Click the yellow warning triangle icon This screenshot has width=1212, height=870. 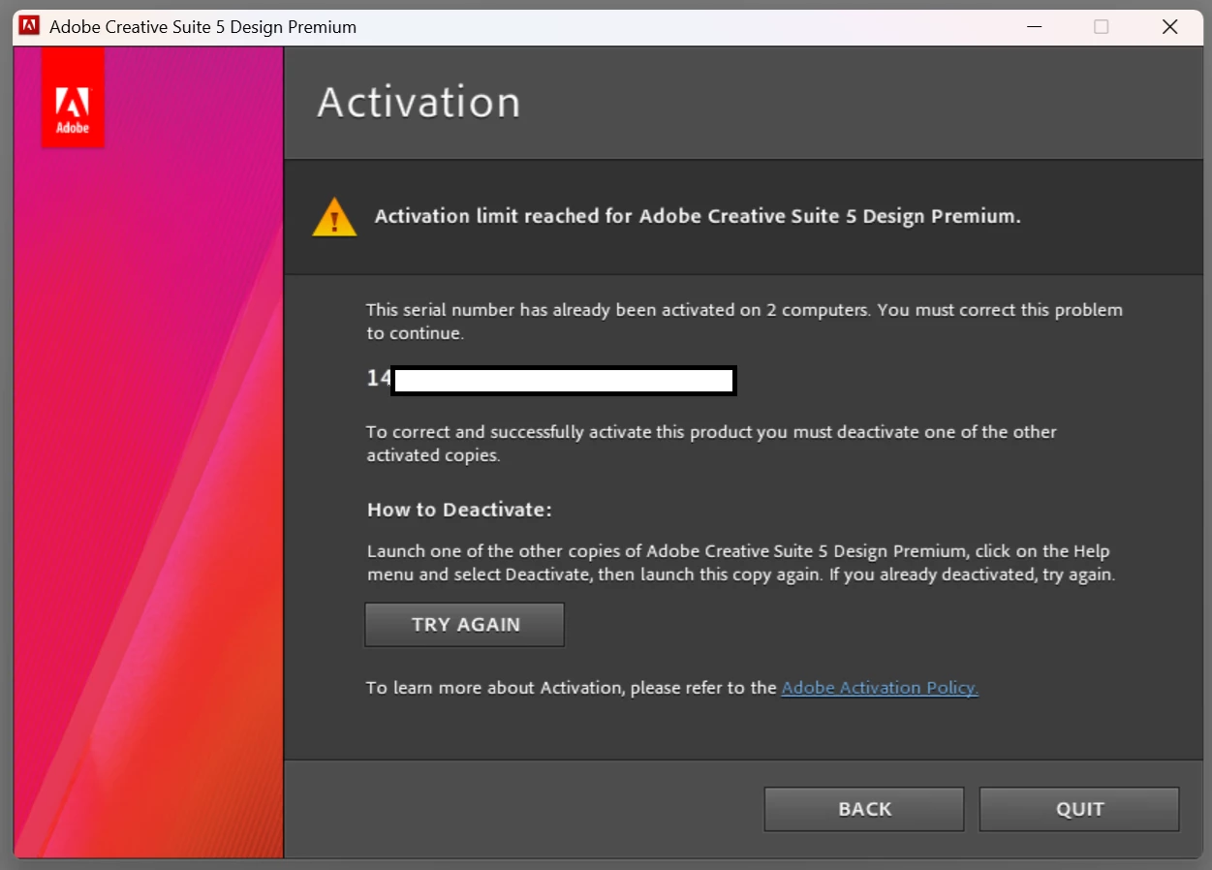click(335, 217)
